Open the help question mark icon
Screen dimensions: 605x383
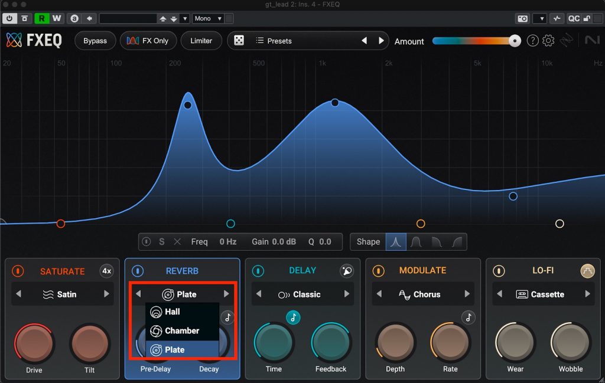point(532,41)
